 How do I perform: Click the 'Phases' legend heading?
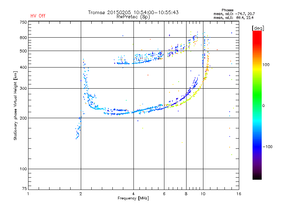click(x=227, y=10)
